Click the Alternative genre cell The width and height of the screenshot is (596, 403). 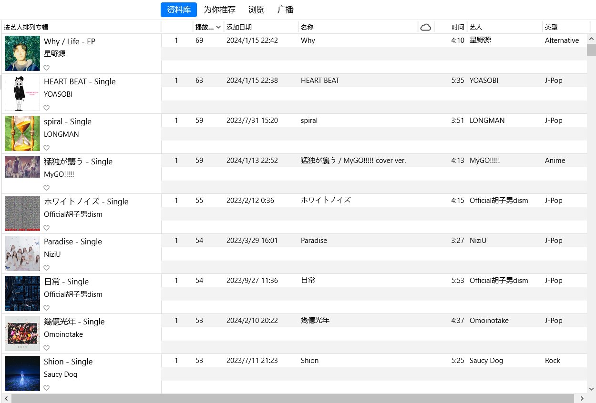pos(562,40)
